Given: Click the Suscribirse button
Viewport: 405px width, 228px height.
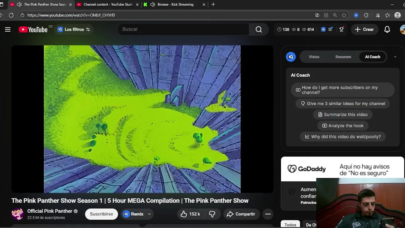Looking at the screenshot, I should point(101,214).
